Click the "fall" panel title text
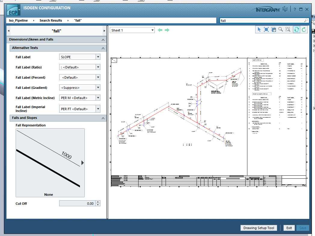The image size is (315, 236). (x=57, y=31)
